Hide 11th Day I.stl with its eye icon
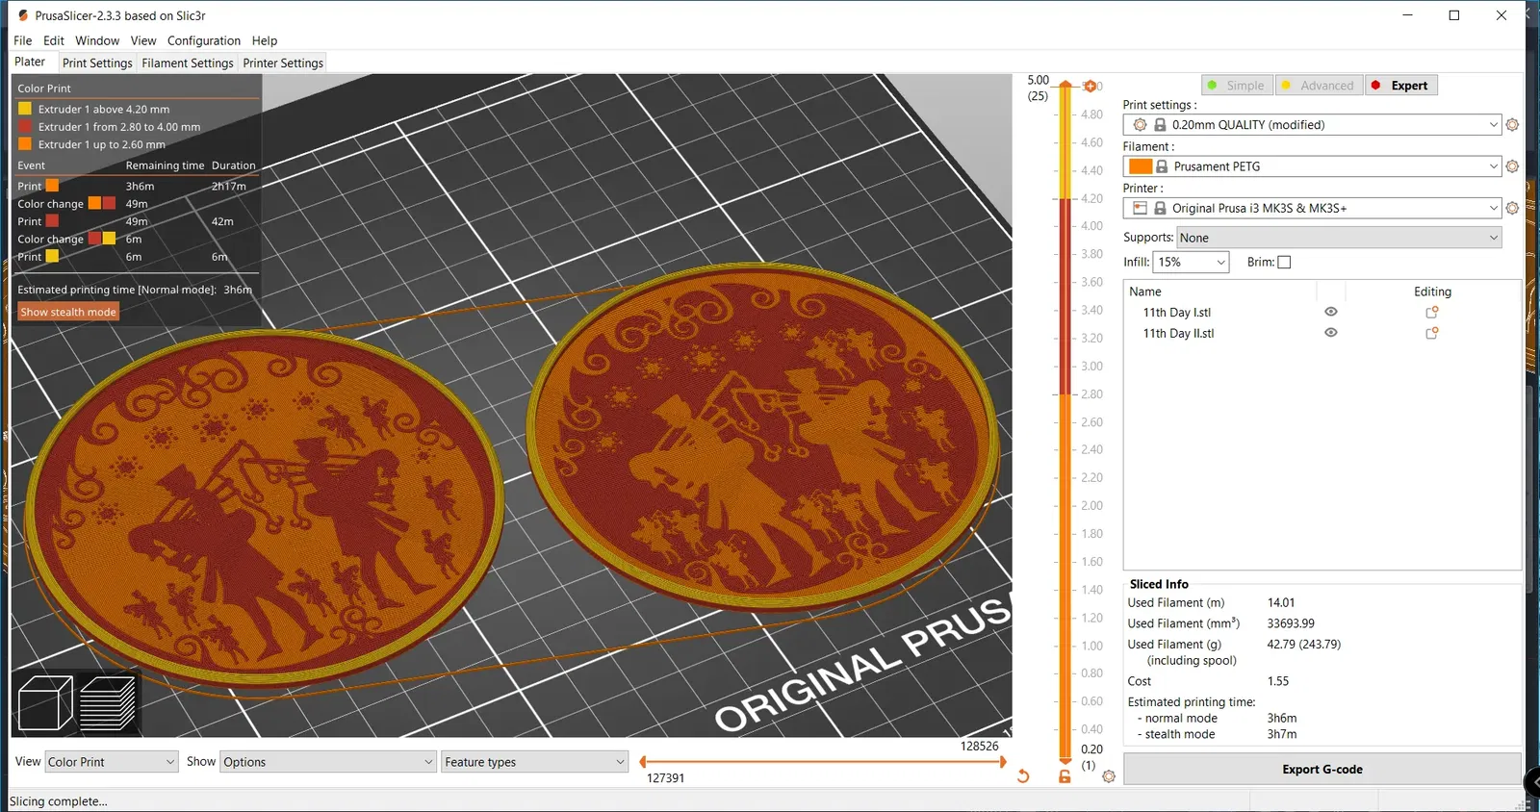Screen dimensions: 1540x812 (x=1331, y=312)
